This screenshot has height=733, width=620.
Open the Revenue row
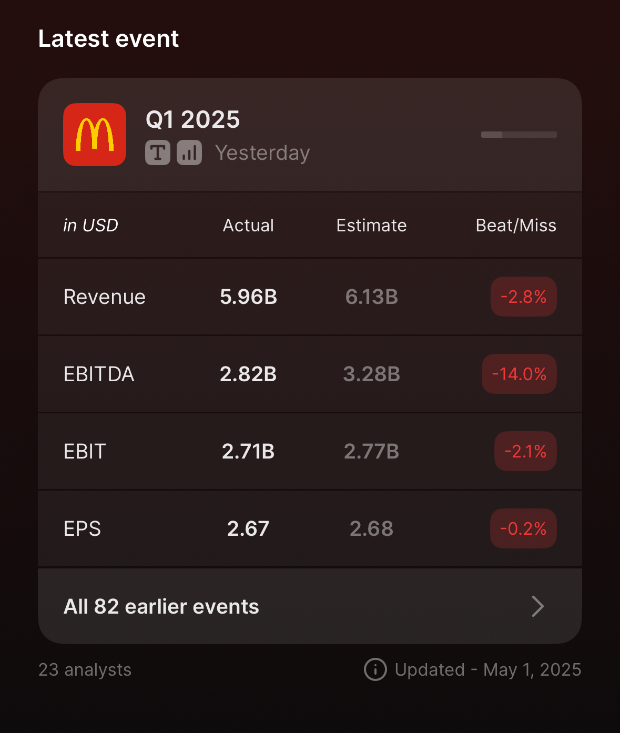[310, 297]
